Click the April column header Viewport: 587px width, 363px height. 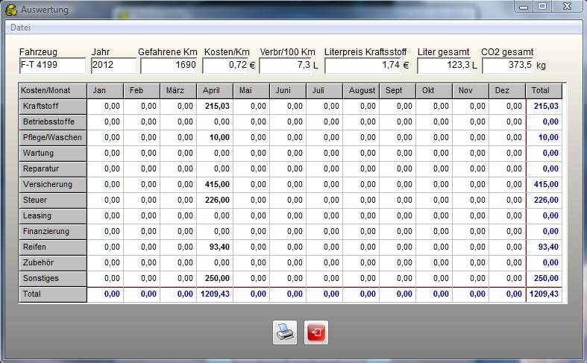pyautogui.click(x=215, y=91)
